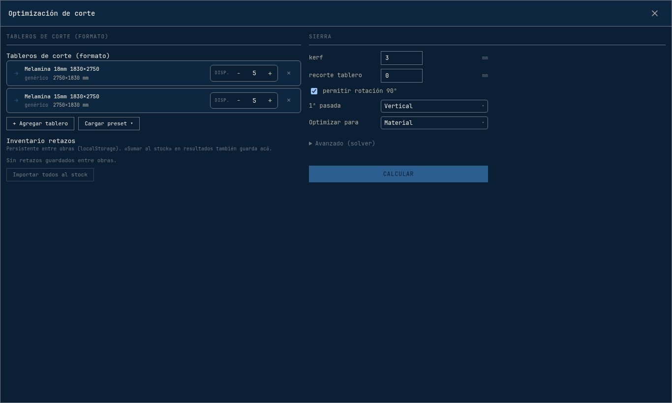Click the Inventario retazos heading

[x=41, y=141]
